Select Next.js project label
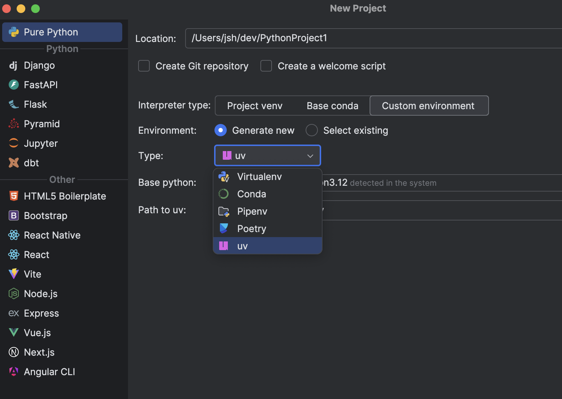The image size is (562, 399). (39, 352)
